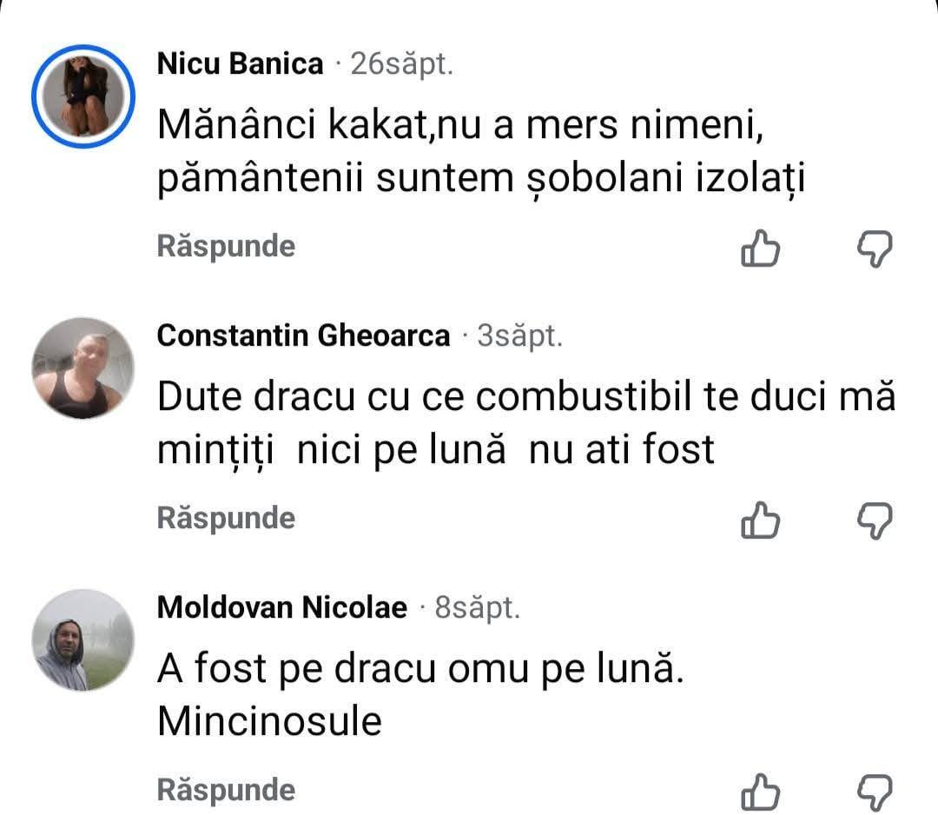Click the comment text starting "Dute dracu"
Image resolution: width=938 pixels, height=815 pixels.
point(525,424)
